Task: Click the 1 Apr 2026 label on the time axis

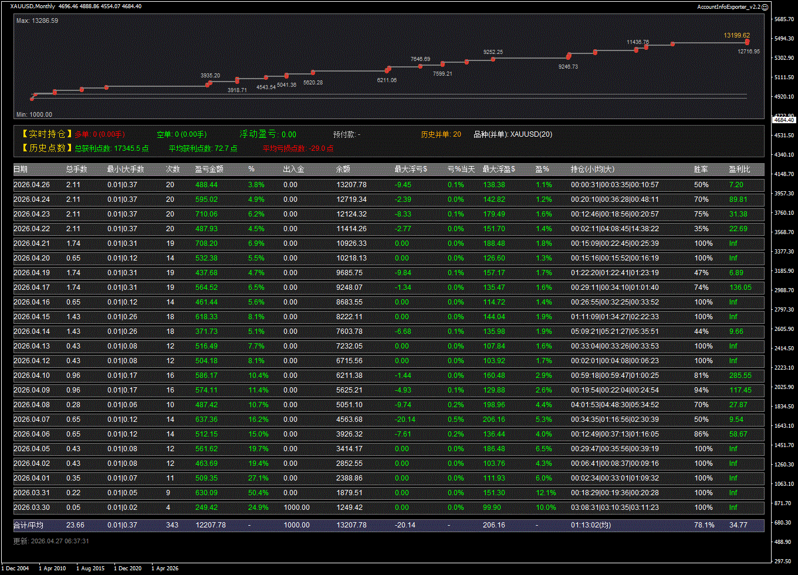Action: point(165,569)
